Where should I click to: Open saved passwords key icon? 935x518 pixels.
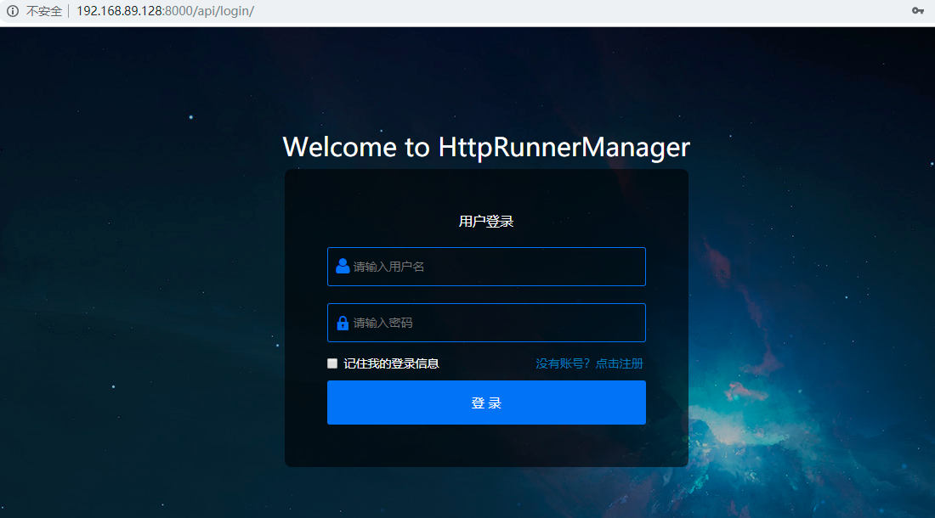coord(918,11)
